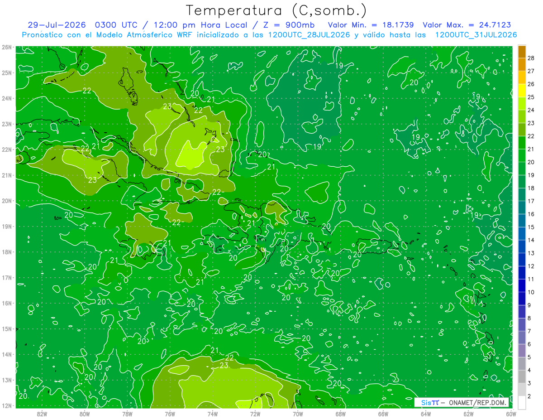Click the "17N" latitude axis label
The image size is (543, 420).
6,277
